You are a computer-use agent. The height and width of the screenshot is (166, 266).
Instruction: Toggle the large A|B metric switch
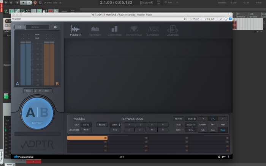click(x=37, y=113)
